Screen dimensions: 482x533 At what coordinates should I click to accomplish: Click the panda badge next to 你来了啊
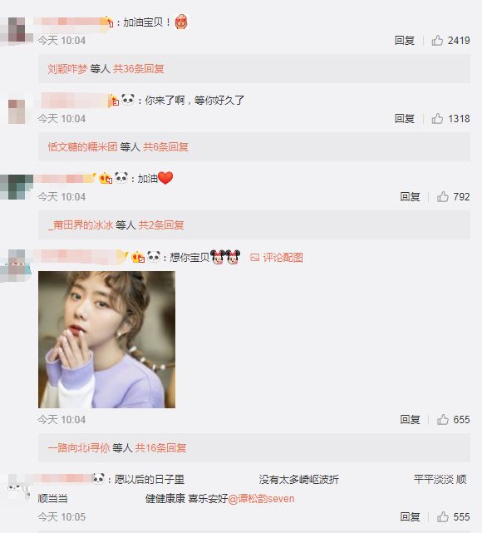(x=128, y=100)
